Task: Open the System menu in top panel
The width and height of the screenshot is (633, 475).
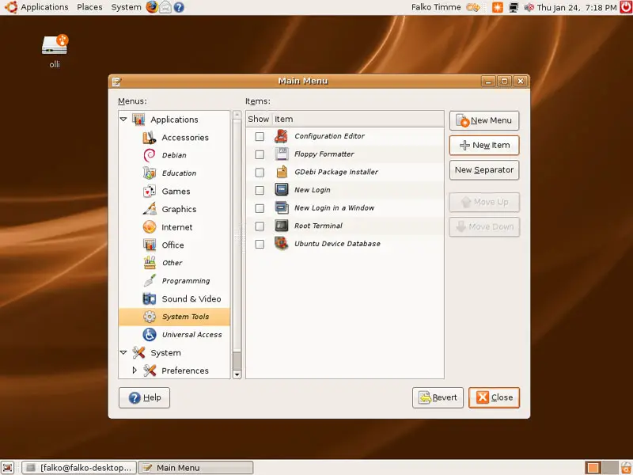Action: click(x=126, y=7)
